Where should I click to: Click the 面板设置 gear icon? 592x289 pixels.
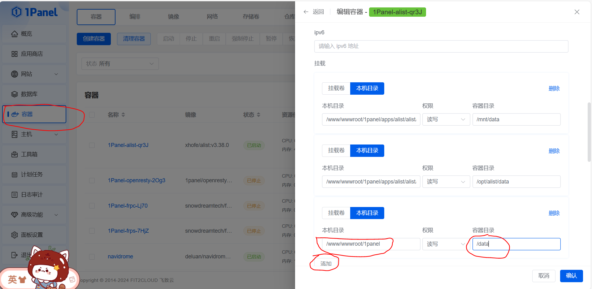(x=15, y=235)
